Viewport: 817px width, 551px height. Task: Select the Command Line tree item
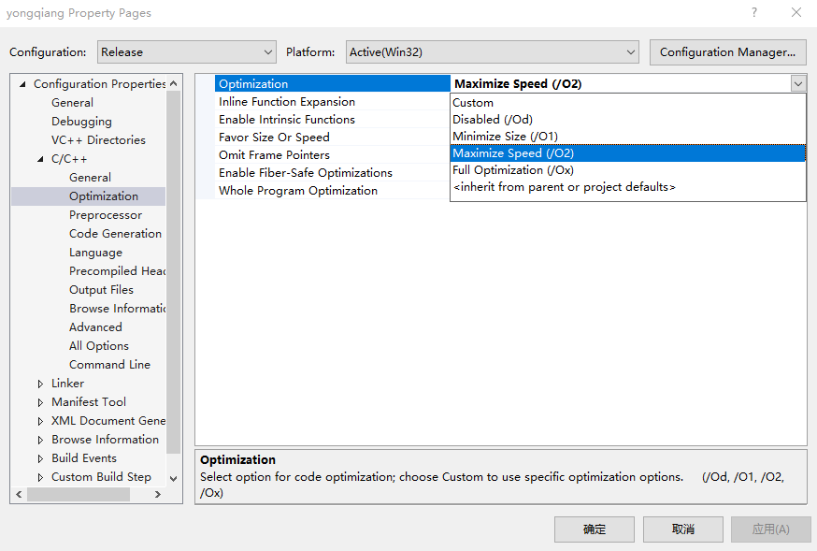tap(109, 365)
